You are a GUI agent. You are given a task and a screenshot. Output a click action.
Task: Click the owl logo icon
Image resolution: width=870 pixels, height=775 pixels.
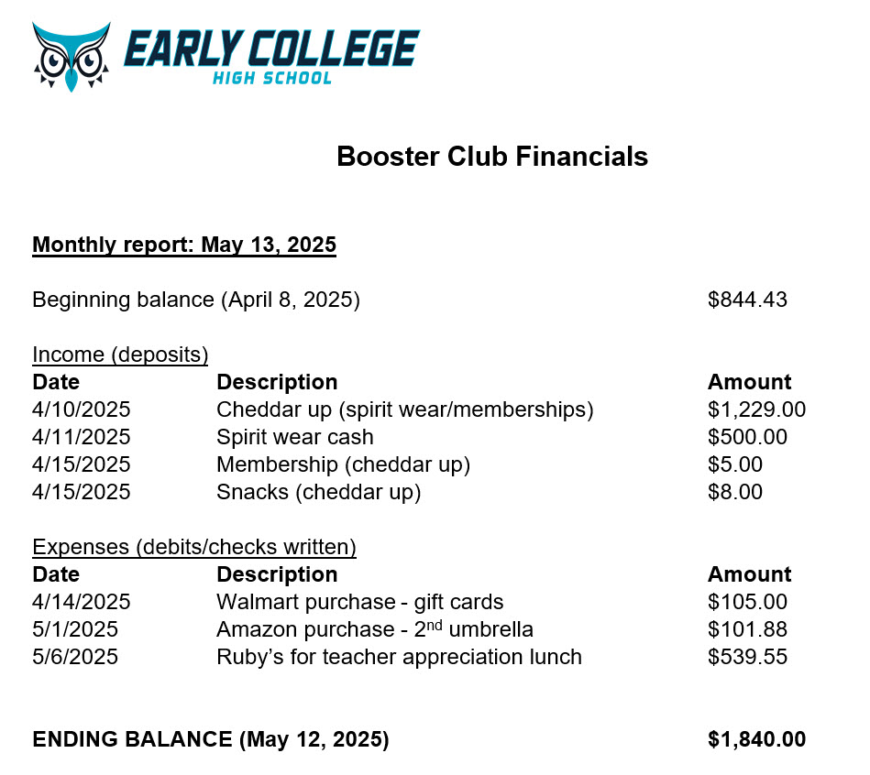tap(71, 57)
